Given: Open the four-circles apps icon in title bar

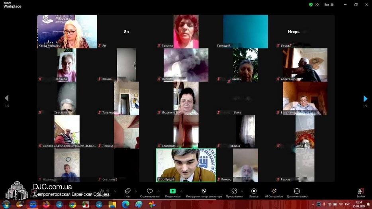Looking at the screenshot, I should [317, 5].
